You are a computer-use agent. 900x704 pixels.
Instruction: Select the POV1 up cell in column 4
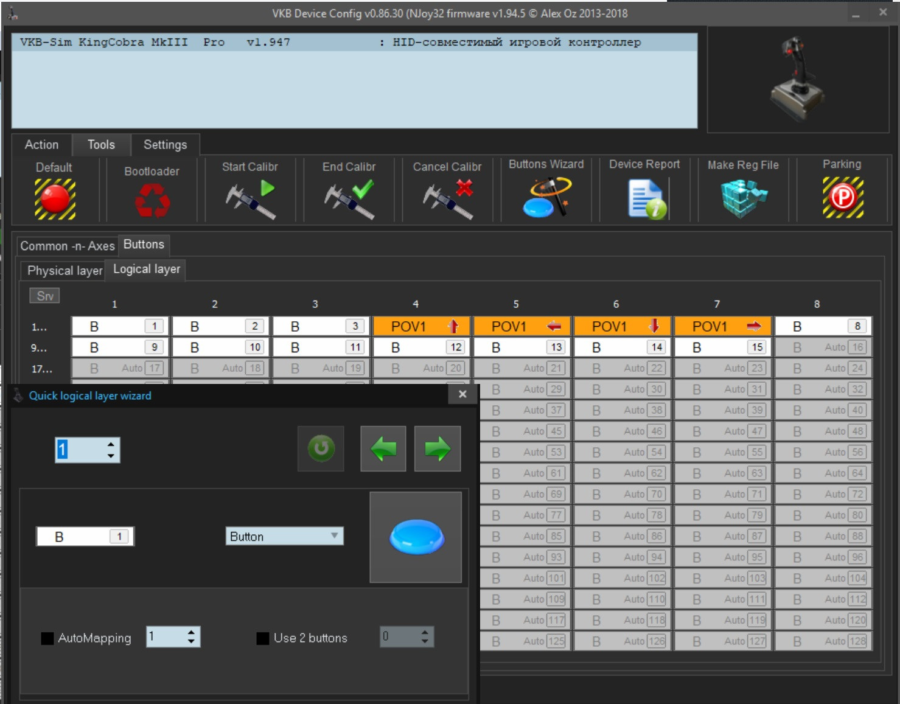pos(422,327)
